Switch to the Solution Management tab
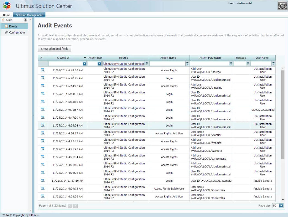 29,15
